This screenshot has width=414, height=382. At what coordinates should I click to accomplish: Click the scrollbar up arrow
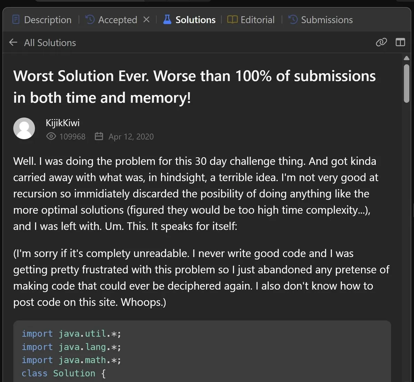coord(406,58)
